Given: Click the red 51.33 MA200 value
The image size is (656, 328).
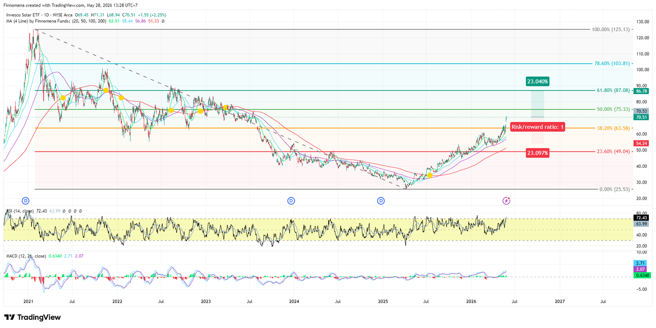Looking at the screenshot, I should 154,21.
